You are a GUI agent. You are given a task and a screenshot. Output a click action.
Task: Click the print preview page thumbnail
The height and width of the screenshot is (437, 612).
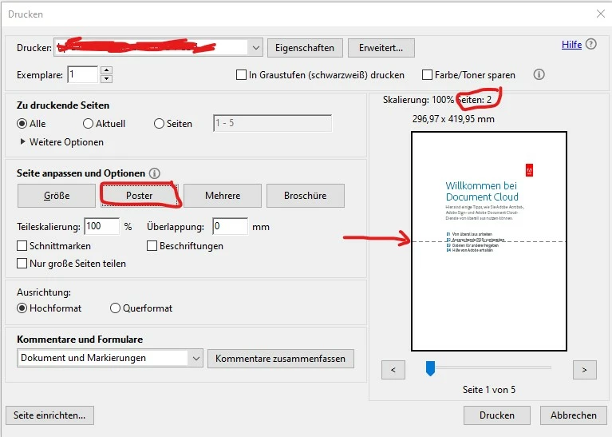pyautogui.click(x=489, y=241)
